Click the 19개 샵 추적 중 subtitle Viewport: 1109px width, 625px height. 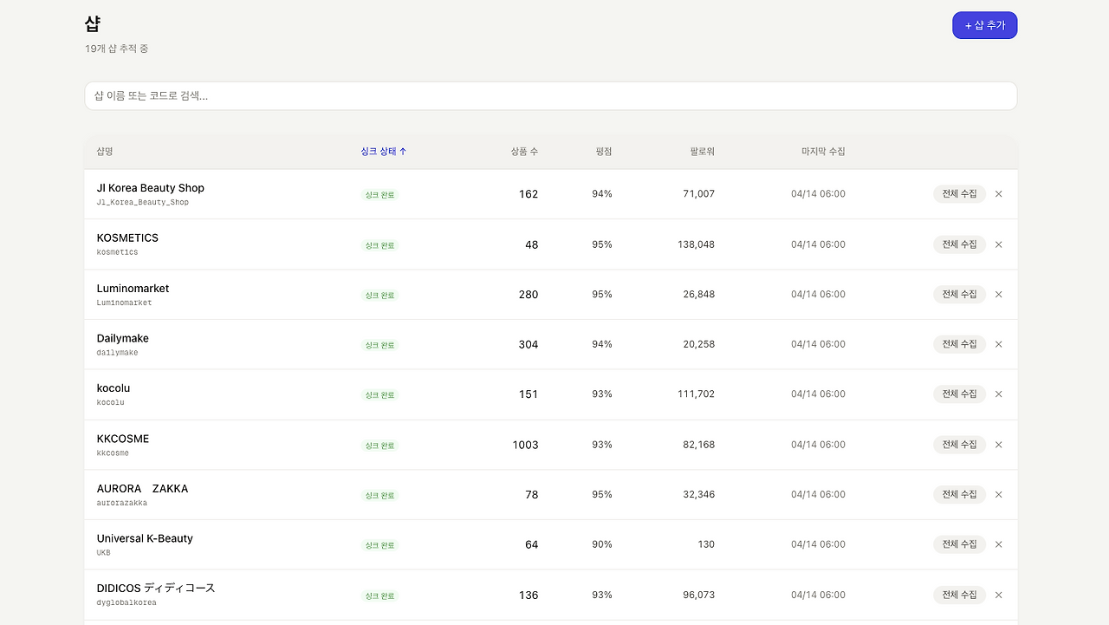(x=117, y=49)
